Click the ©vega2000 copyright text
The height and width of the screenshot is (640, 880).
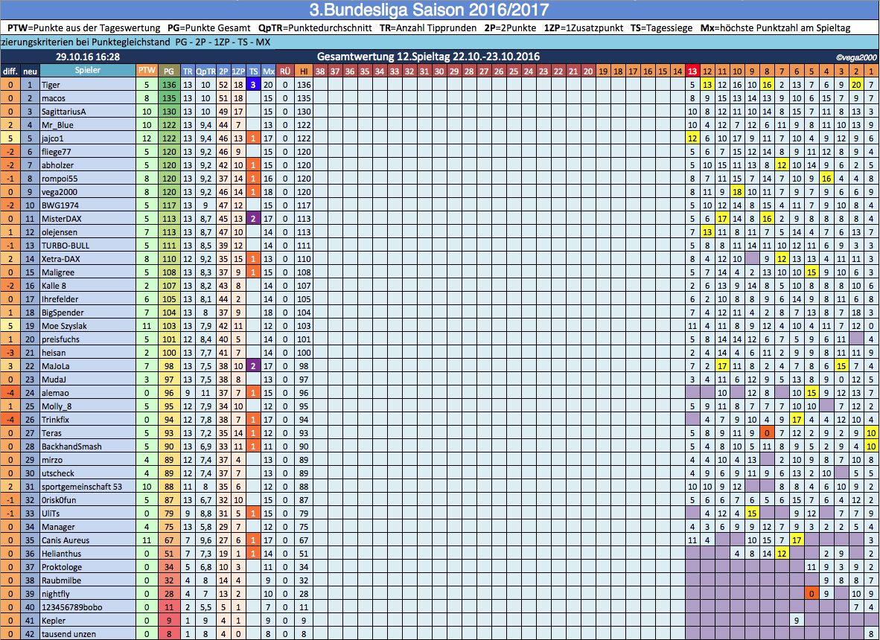pyautogui.click(x=855, y=57)
